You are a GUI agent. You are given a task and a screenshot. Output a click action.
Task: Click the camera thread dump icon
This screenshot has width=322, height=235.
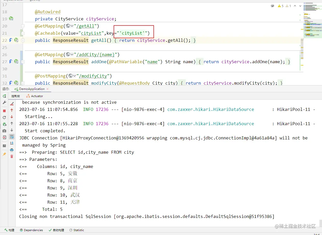(x=4, y=131)
